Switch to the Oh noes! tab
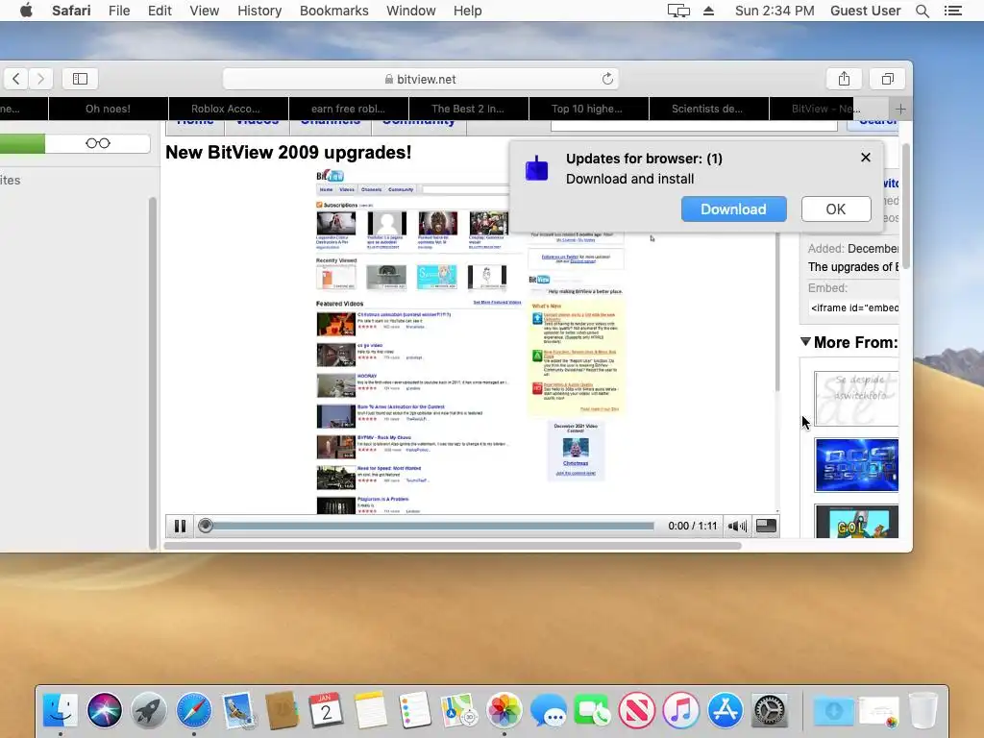The height and width of the screenshot is (738, 984). pyautogui.click(x=108, y=109)
